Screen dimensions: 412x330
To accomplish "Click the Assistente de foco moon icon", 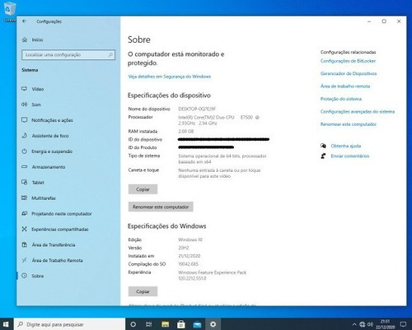I will pos(25,136).
